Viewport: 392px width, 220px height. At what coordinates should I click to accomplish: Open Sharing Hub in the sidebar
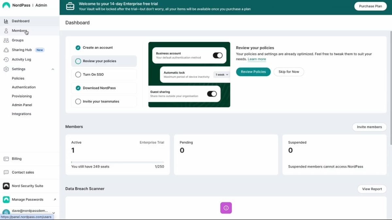click(x=30, y=50)
